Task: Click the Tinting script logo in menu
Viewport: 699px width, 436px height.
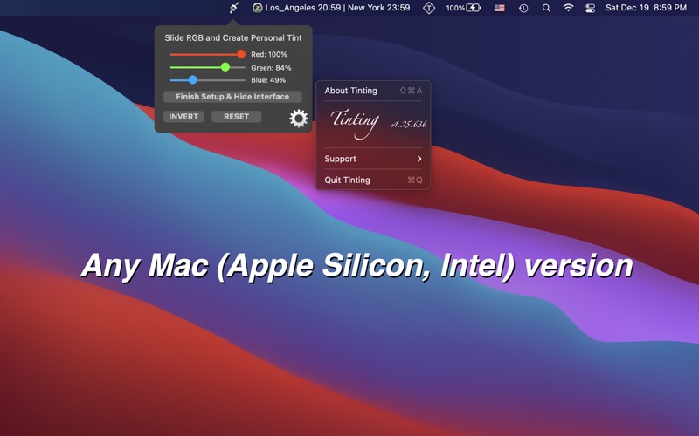Action: pos(355,123)
